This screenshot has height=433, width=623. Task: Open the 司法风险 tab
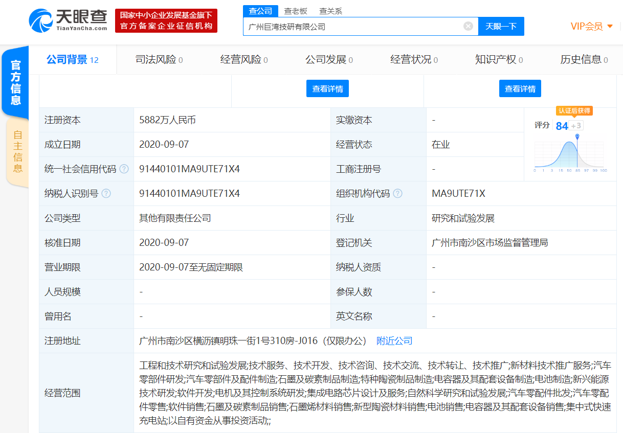(159, 60)
